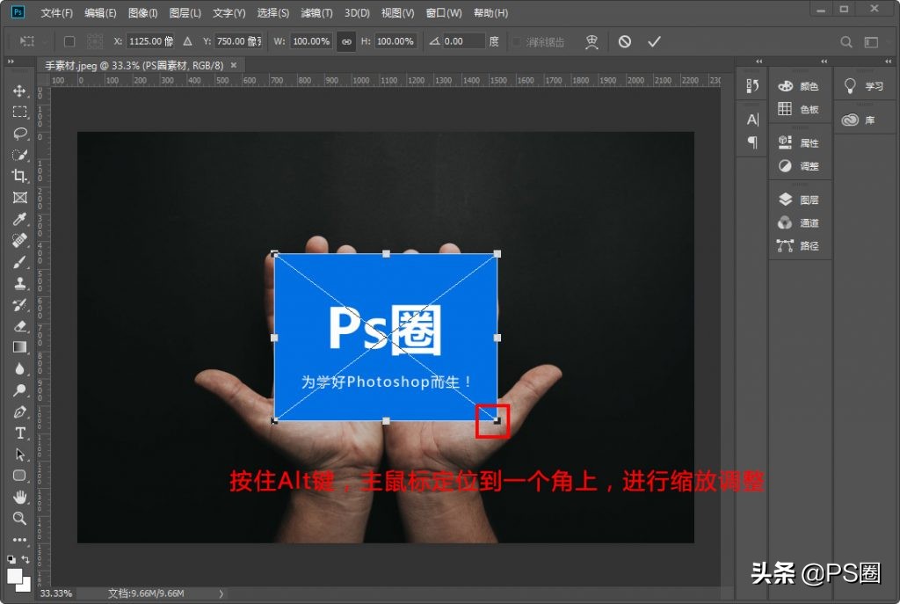This screenshot has height=604, width=900.
Task: Swap foreground and background colors
Action: click(x=25, y=559)
